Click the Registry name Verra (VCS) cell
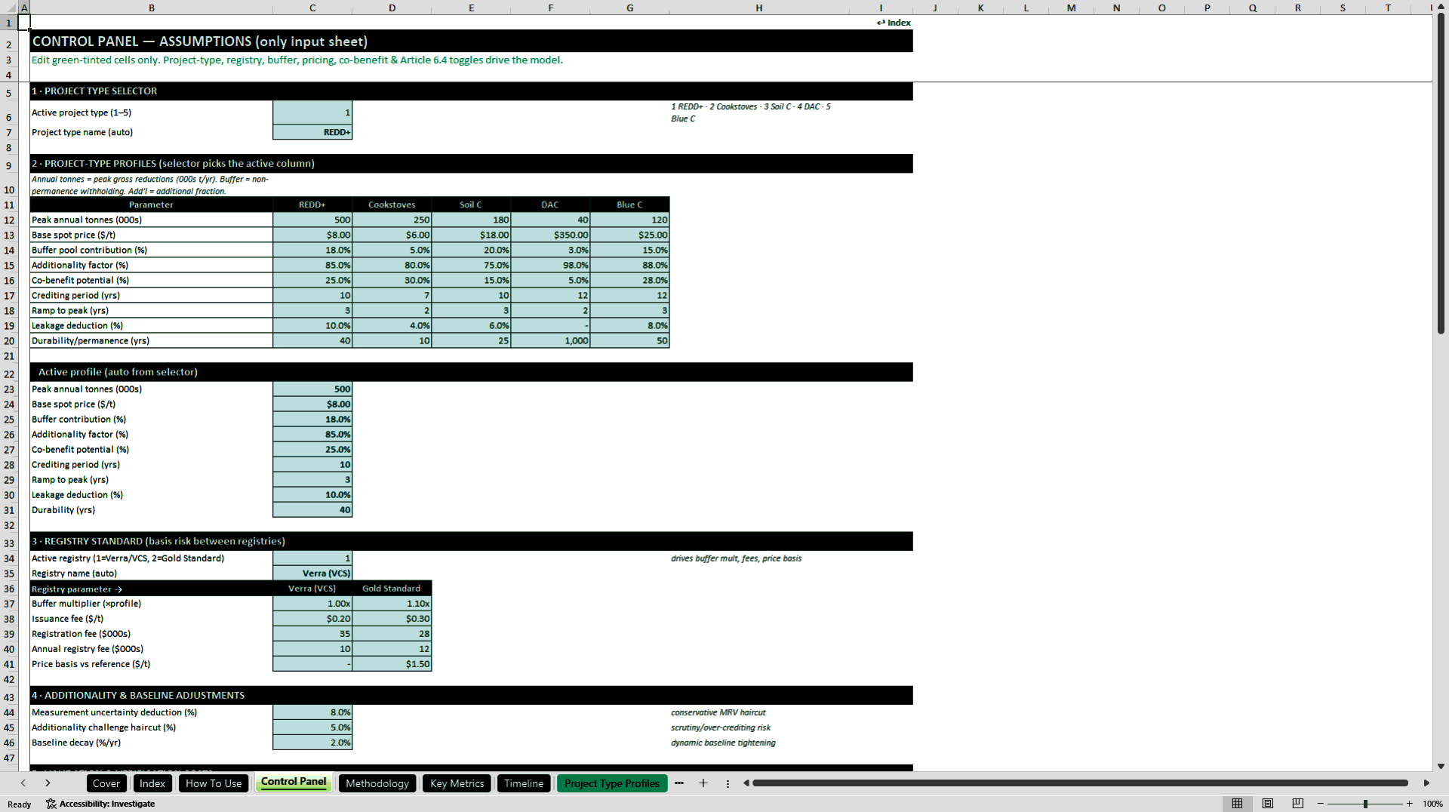The width and height of the screenshot is (1449, 812). click(312, 574)
